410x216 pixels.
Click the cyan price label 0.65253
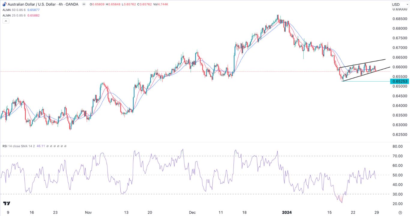399,81
